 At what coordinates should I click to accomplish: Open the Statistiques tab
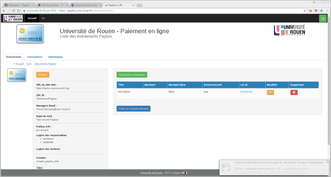pyautogui.click(x=55, y=57)
